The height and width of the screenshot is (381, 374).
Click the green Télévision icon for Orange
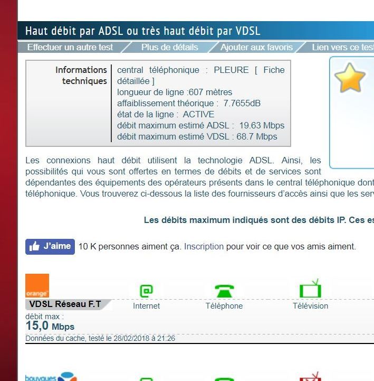311,289
